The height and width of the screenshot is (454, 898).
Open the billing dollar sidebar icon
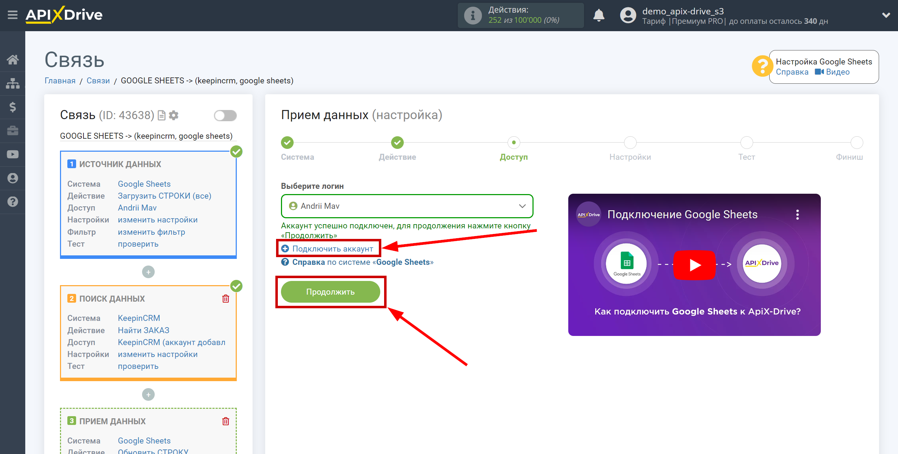(x=13, y=107)
